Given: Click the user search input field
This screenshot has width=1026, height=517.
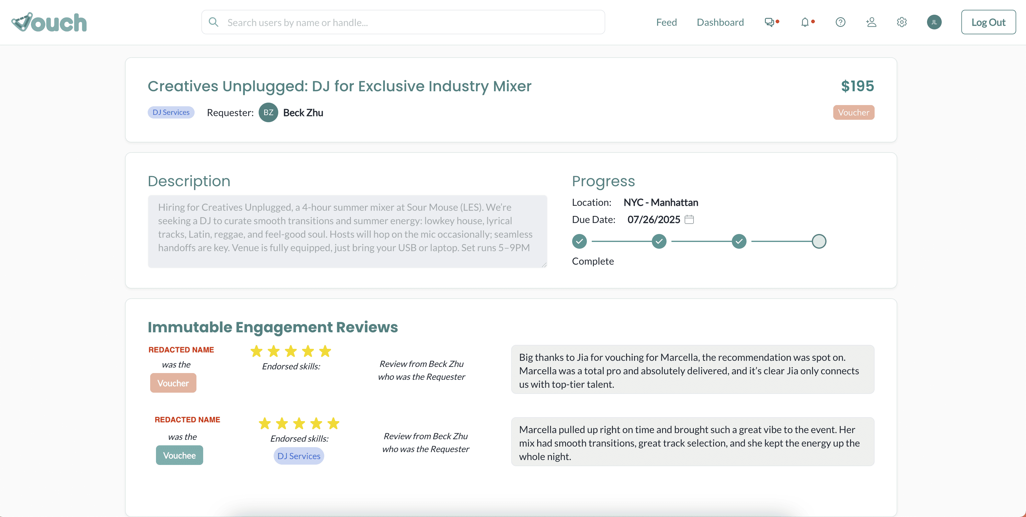Looking at the screenshot, I should [410, 22].
